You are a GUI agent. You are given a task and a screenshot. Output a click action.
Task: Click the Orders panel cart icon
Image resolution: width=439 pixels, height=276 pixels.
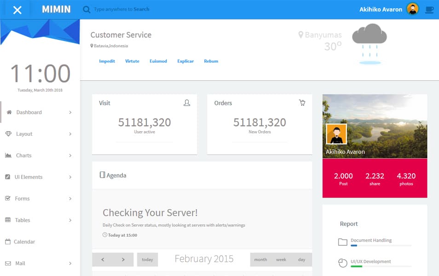point(302,103)
